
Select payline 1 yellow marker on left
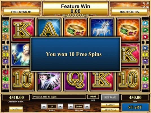tap(6, 55)
